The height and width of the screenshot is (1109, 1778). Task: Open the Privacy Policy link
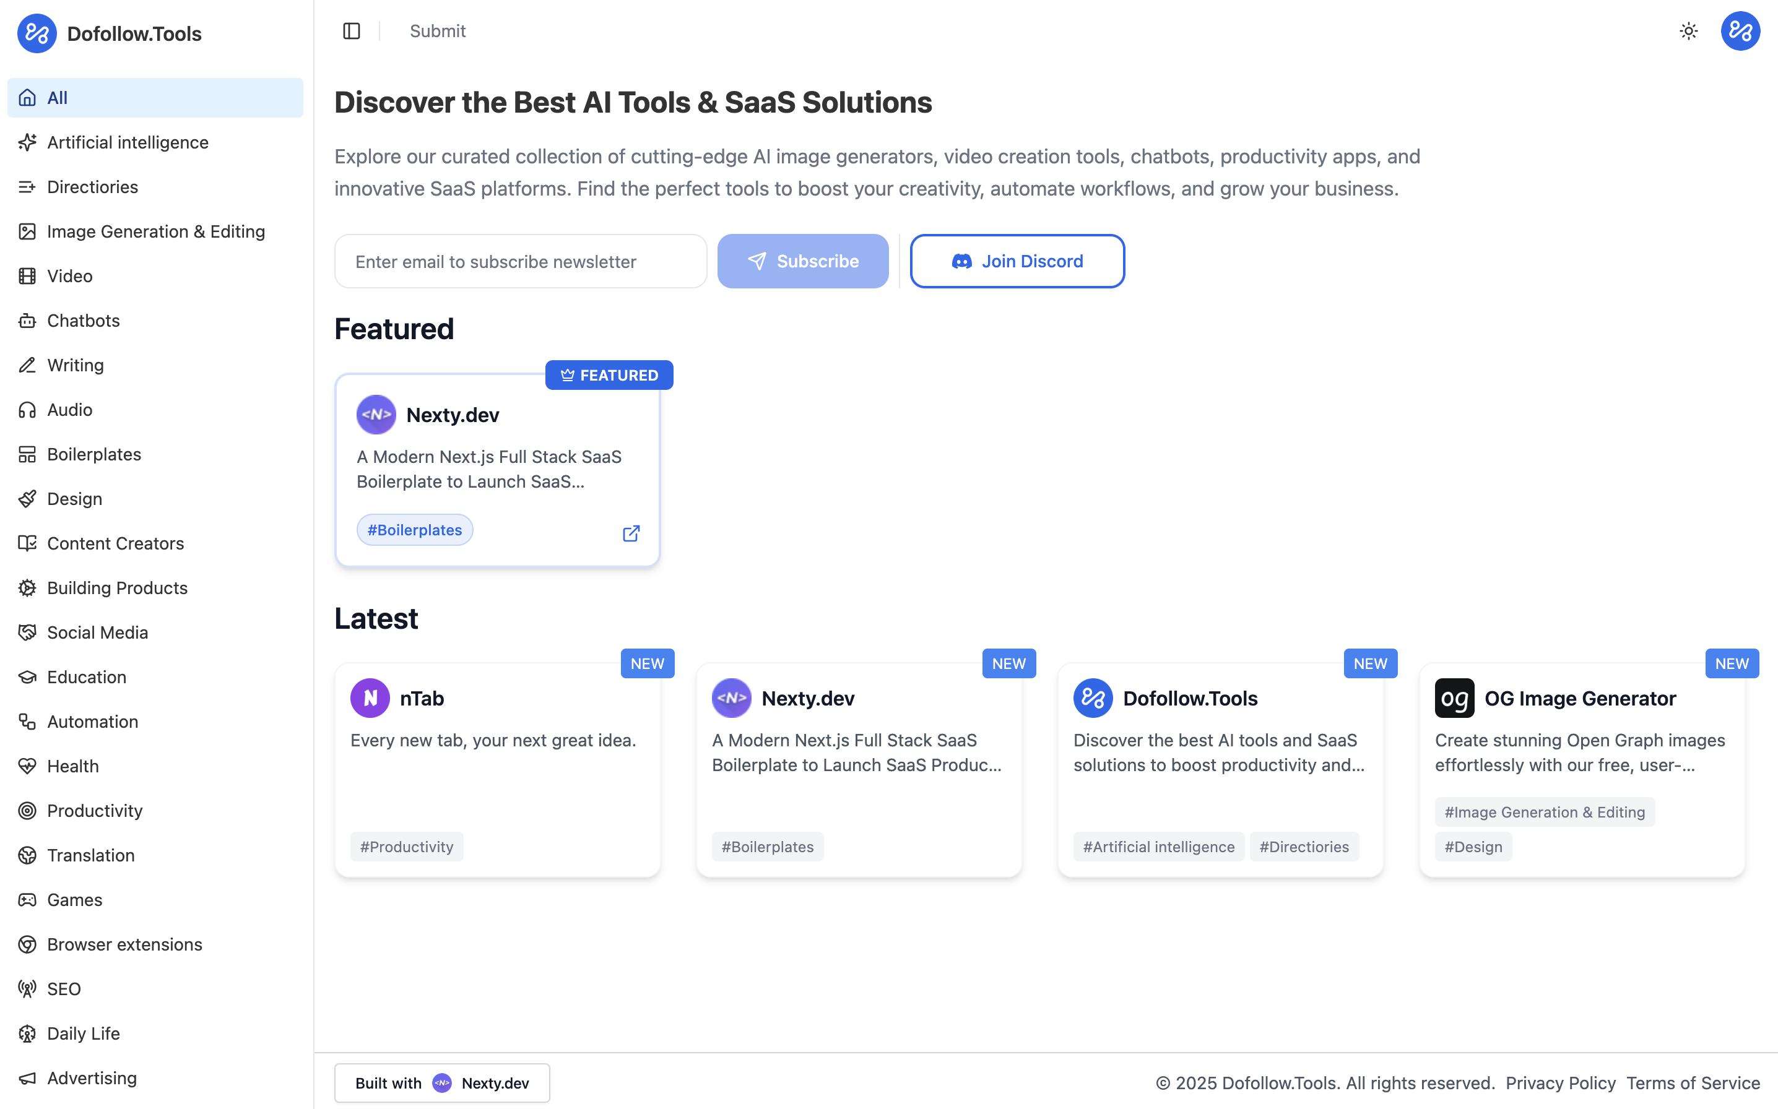click(1560, 1082)
